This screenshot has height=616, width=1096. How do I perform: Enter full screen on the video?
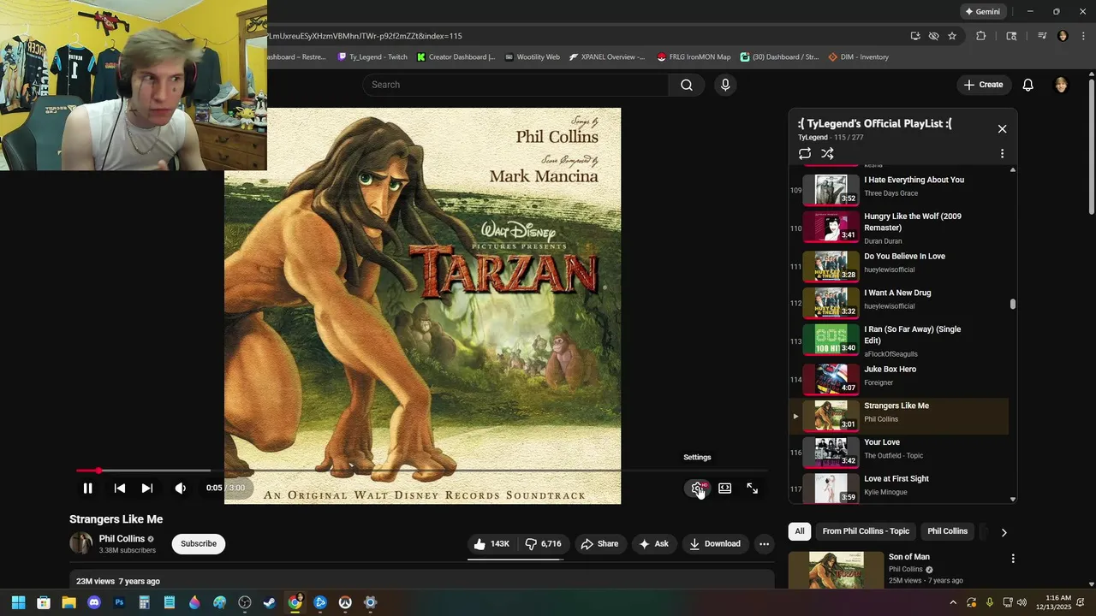pyautogui.click(x=753, y=488)
